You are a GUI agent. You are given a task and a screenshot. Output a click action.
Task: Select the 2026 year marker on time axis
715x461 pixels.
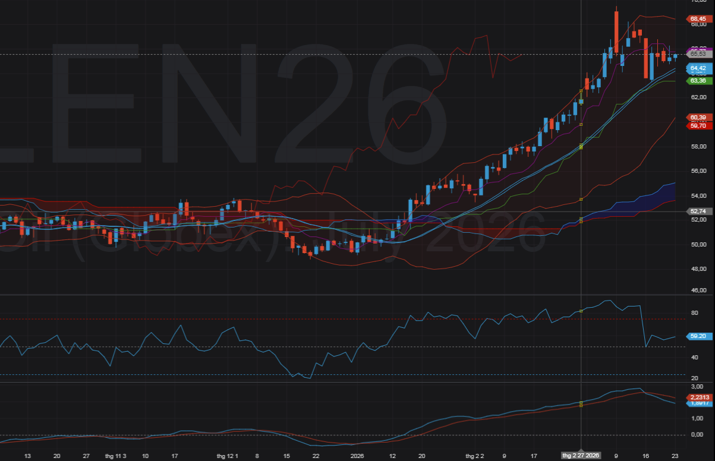tap(357, 456)
